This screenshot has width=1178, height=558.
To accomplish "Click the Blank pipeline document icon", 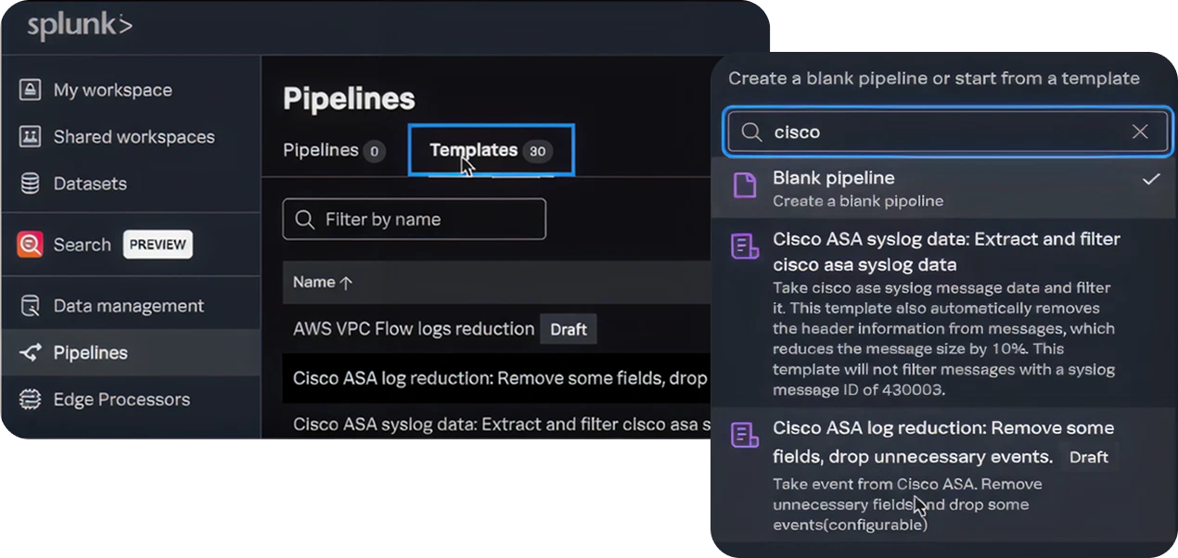I will pyautogui.click(x=745, y=185).
